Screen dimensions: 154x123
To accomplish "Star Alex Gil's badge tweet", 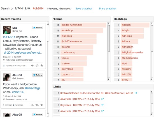I will point(42,105).
